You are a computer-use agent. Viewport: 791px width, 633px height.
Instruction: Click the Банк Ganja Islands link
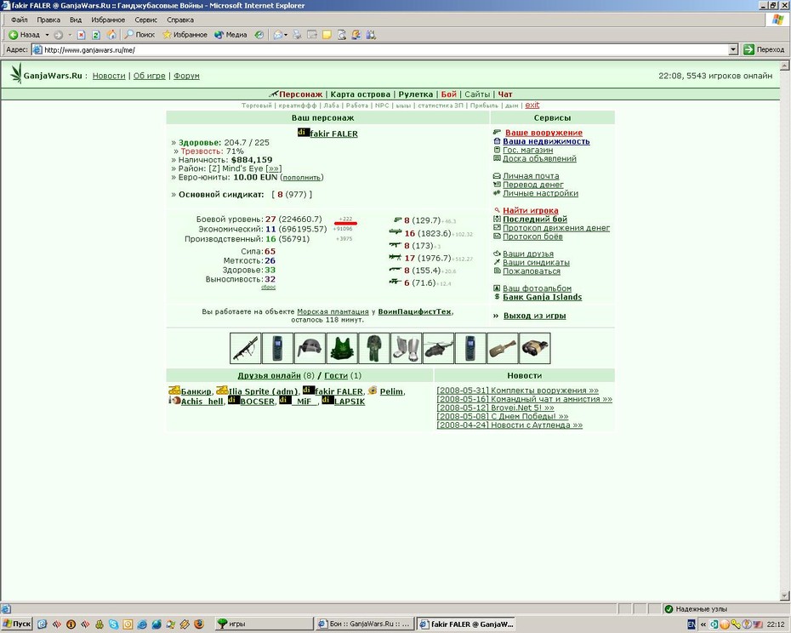click(543, 297)
